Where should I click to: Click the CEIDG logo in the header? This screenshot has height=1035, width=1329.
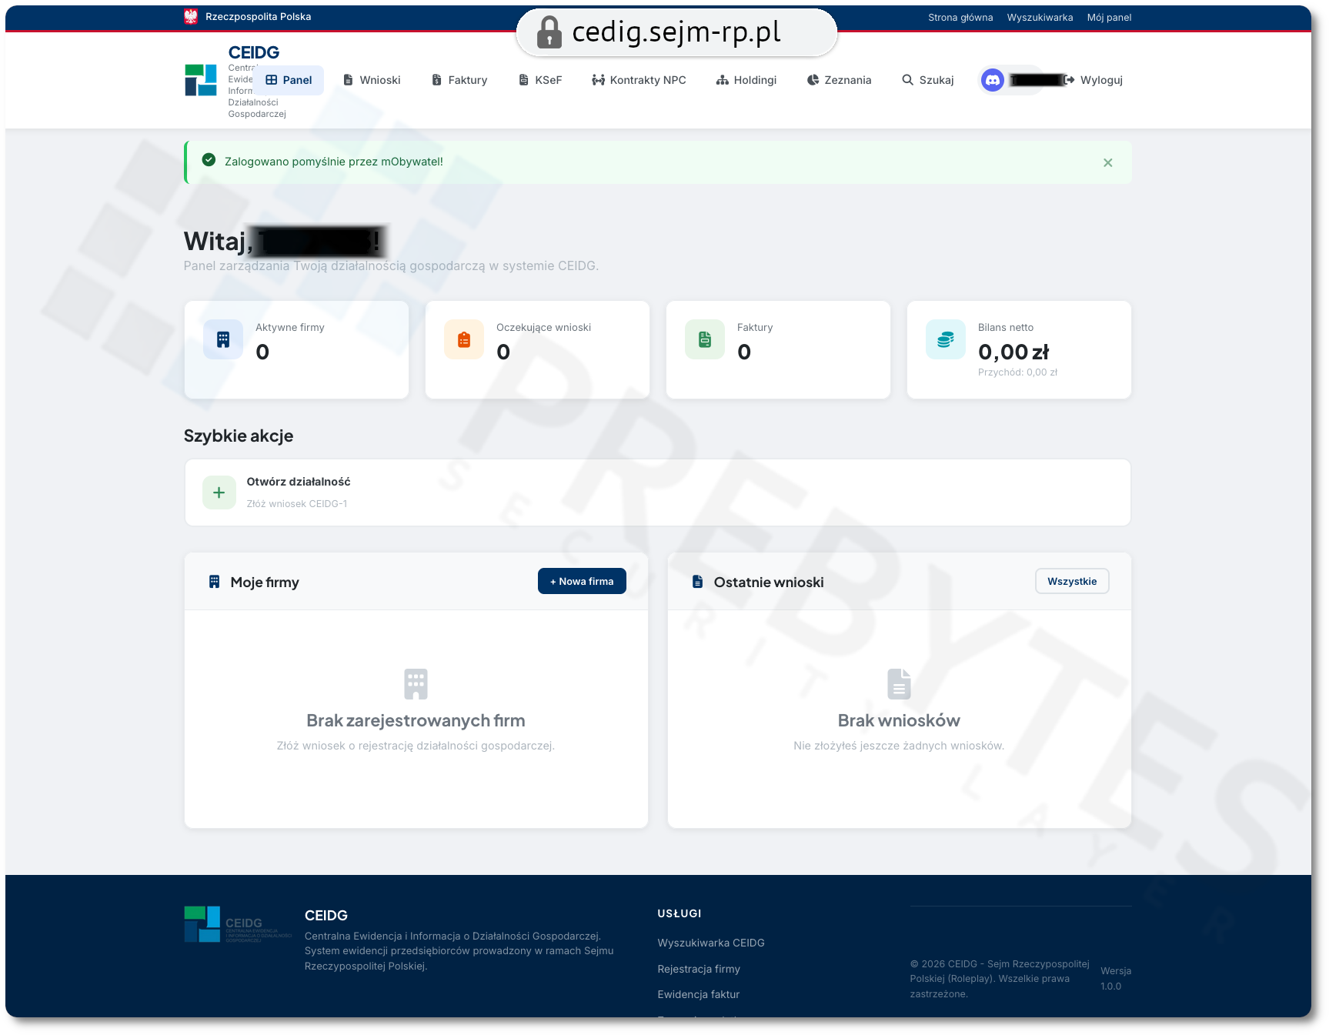201,80
